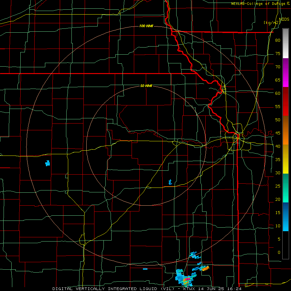Viewport: 291px width, 291px height.
Task: Click the 10 value on the VIL scale
Action: click(x=278, y=226)
